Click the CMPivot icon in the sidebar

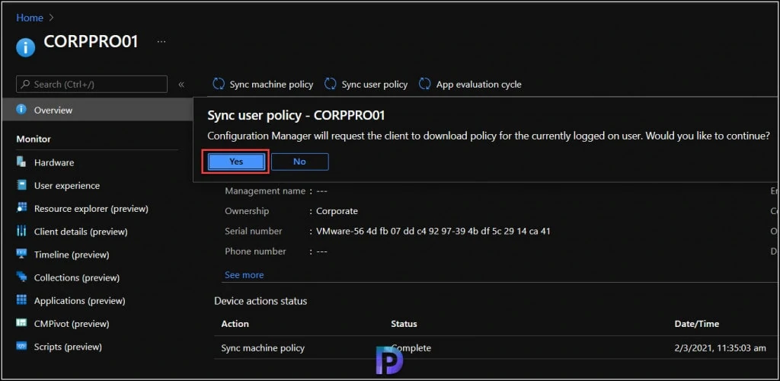click(x=21, y=323)
